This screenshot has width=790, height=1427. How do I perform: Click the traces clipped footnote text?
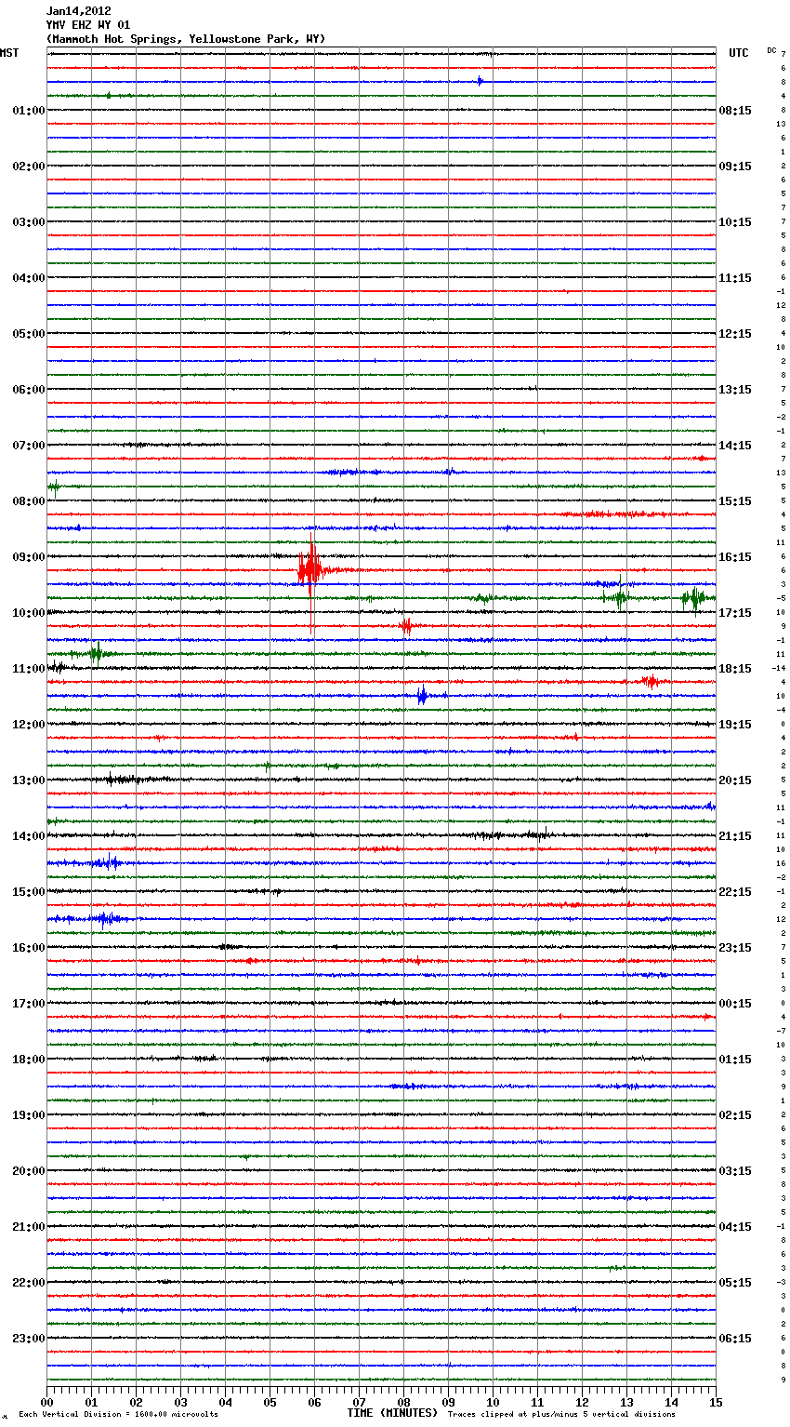561,1415
